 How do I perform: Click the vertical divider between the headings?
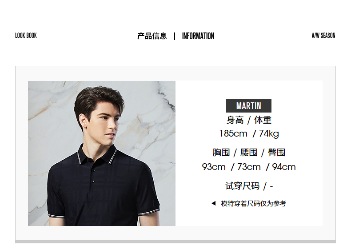(175, 36)
